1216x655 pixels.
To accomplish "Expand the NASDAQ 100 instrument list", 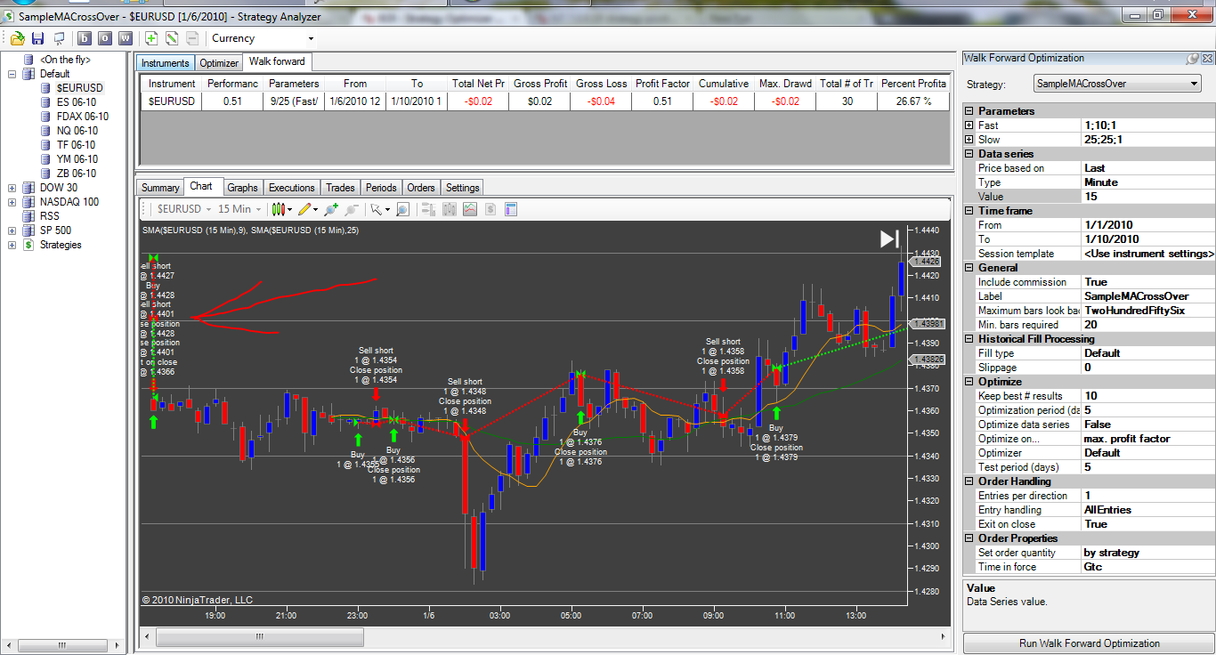I will 12,202.
